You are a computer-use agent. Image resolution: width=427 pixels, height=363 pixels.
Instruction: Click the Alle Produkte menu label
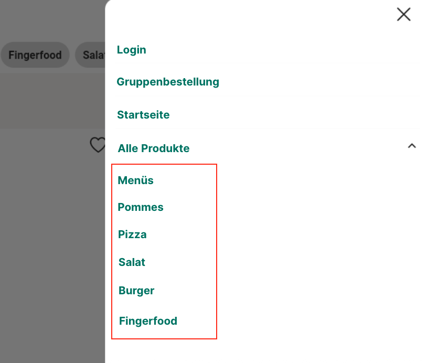point(154,148)
